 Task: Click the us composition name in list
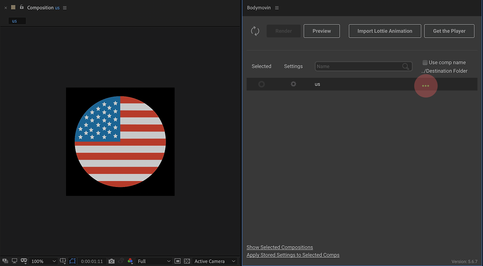coord(317,84)
